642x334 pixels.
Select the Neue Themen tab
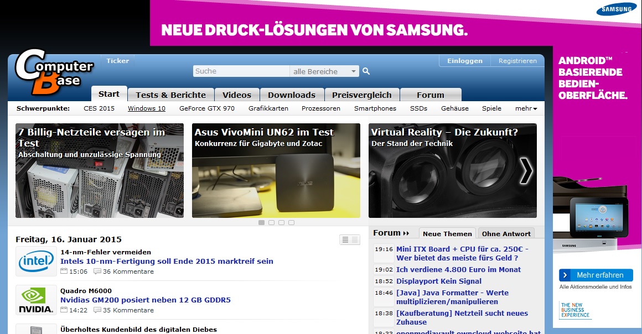447,234
